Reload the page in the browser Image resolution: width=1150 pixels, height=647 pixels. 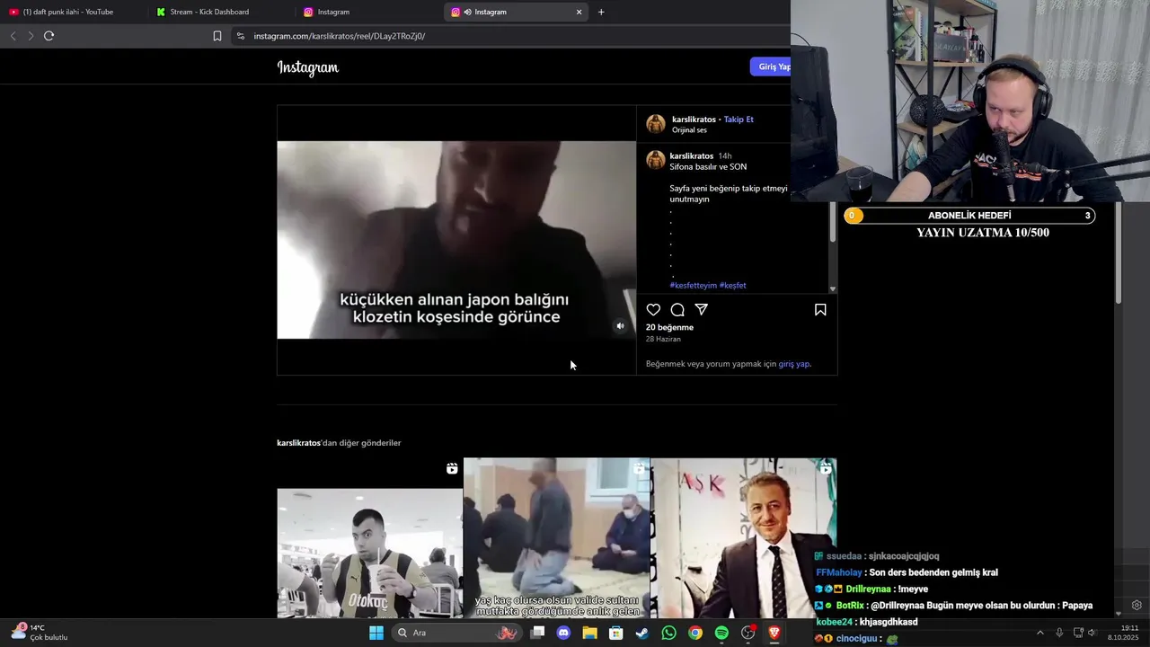tap(49, 36)
